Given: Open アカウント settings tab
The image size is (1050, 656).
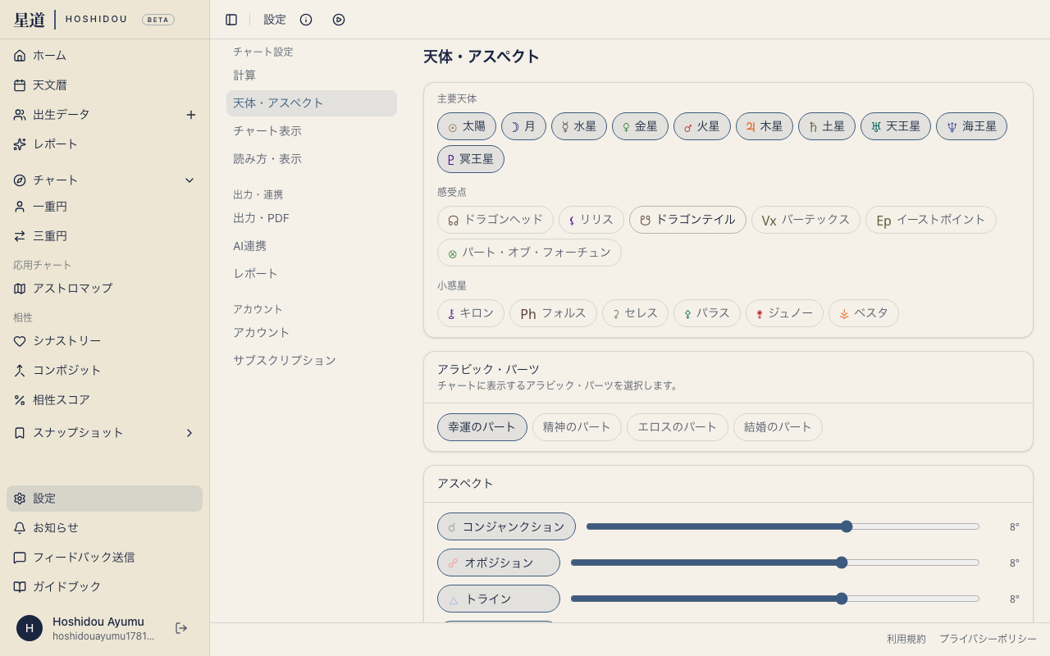Looking at the screenshot, I should coord(312,333).
